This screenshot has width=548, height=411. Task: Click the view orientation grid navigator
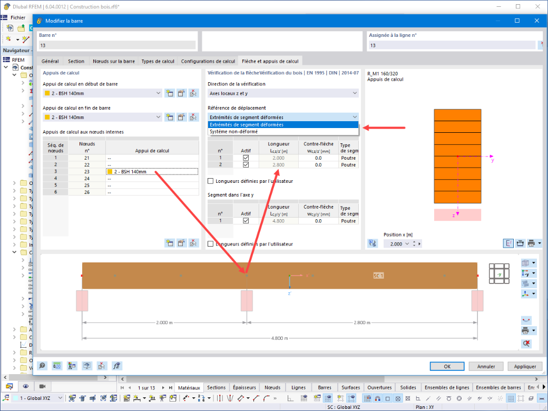tap(499, 273)
